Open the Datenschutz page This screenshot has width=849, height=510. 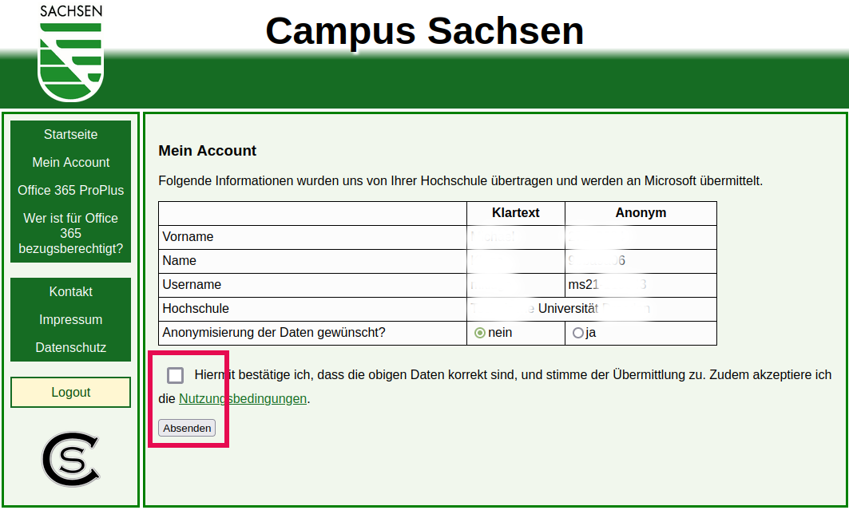[x=71, y=348]
